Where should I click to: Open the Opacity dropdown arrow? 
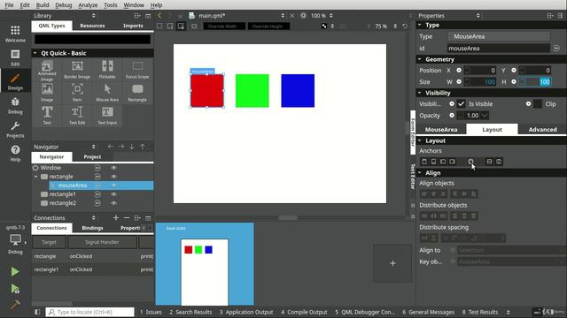pyautogui.click(x=485, y=116)
